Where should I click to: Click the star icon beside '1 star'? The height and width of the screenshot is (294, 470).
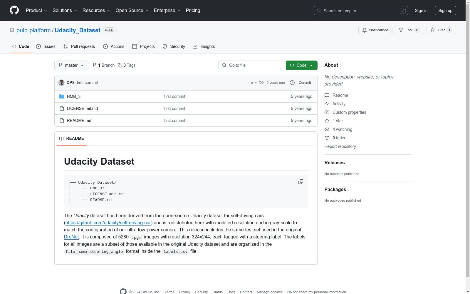pyautogui.click(x=327, y=121)
